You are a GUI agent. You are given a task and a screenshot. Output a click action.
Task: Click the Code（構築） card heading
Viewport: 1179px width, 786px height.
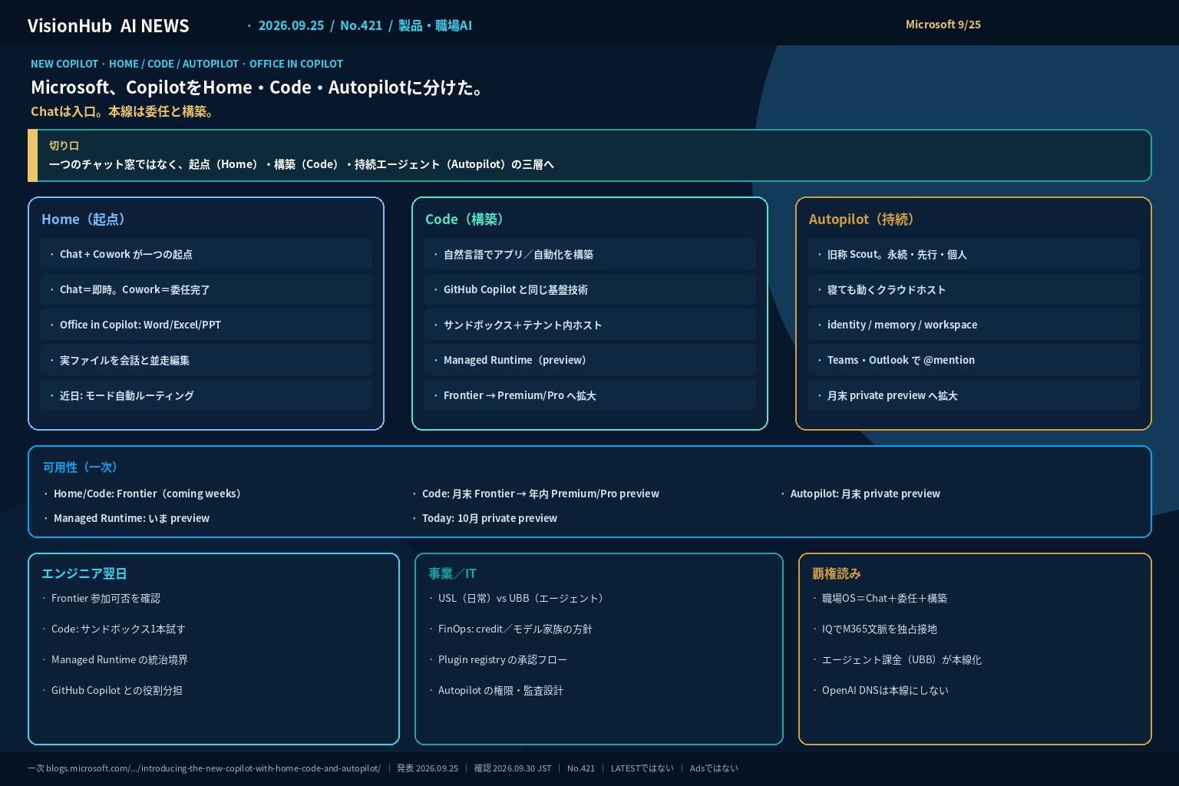click(x=466, y=220)
